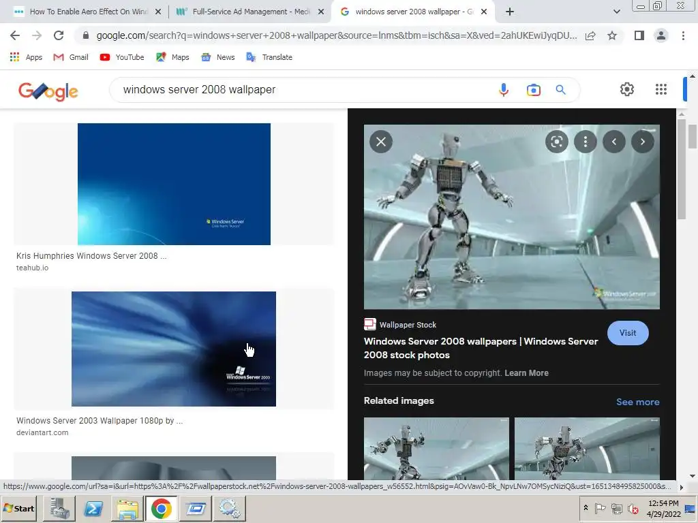Launch PowerShell from taskbar
Viewport: 698px width, 523px height.
click(x=93, y=508)
